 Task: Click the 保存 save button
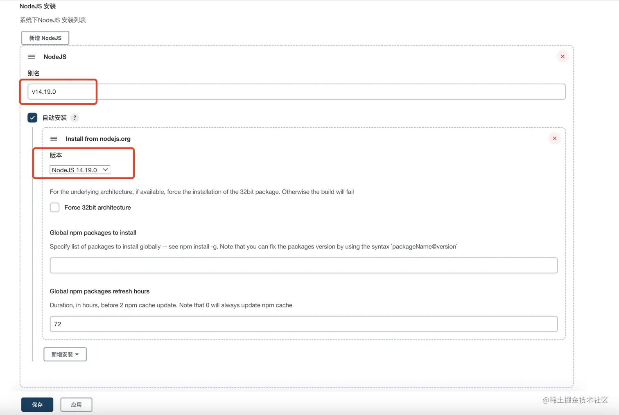37,404
